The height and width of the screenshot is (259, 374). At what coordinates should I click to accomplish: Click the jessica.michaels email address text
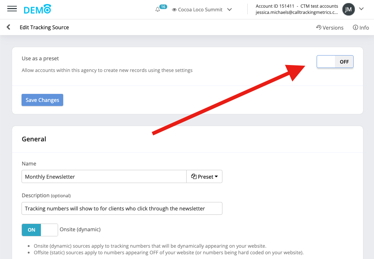click(x=297, y=12)
